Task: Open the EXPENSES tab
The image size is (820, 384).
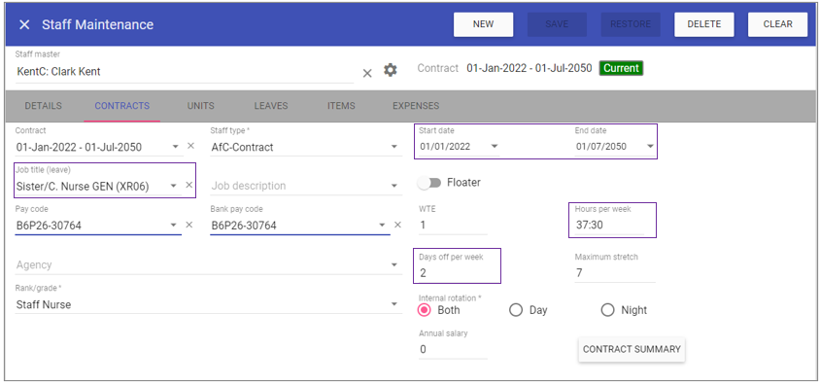Action: (x=416, y=106)
